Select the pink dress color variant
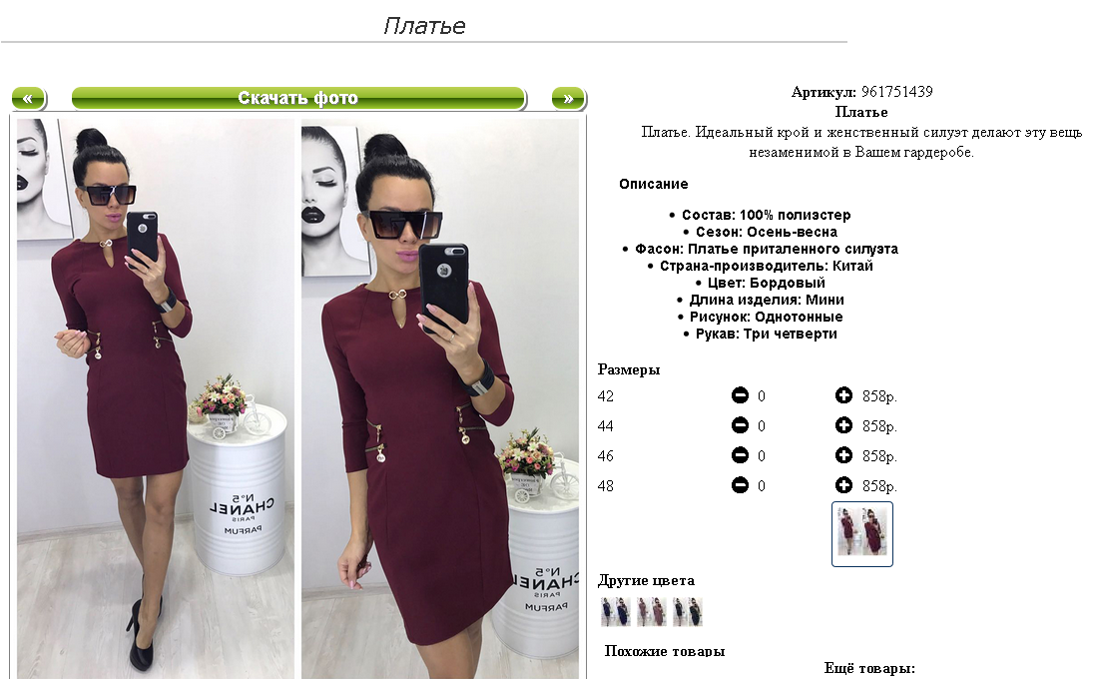 [x=651, y=612]
